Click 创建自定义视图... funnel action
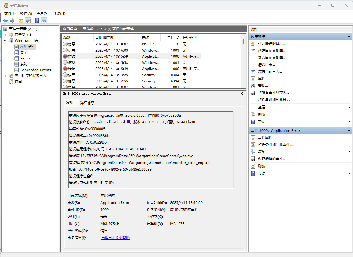The width and height of the screenshot is (353, 257). pos(272,50)
